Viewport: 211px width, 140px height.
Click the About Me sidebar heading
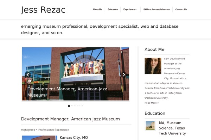point(154,49)
